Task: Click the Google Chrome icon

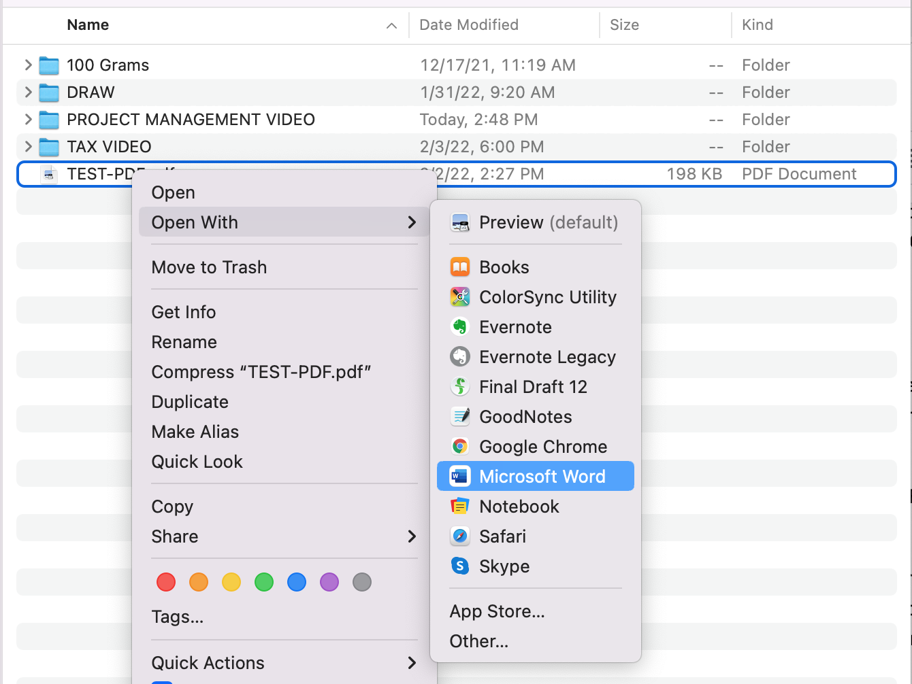Action: (460, 447)
